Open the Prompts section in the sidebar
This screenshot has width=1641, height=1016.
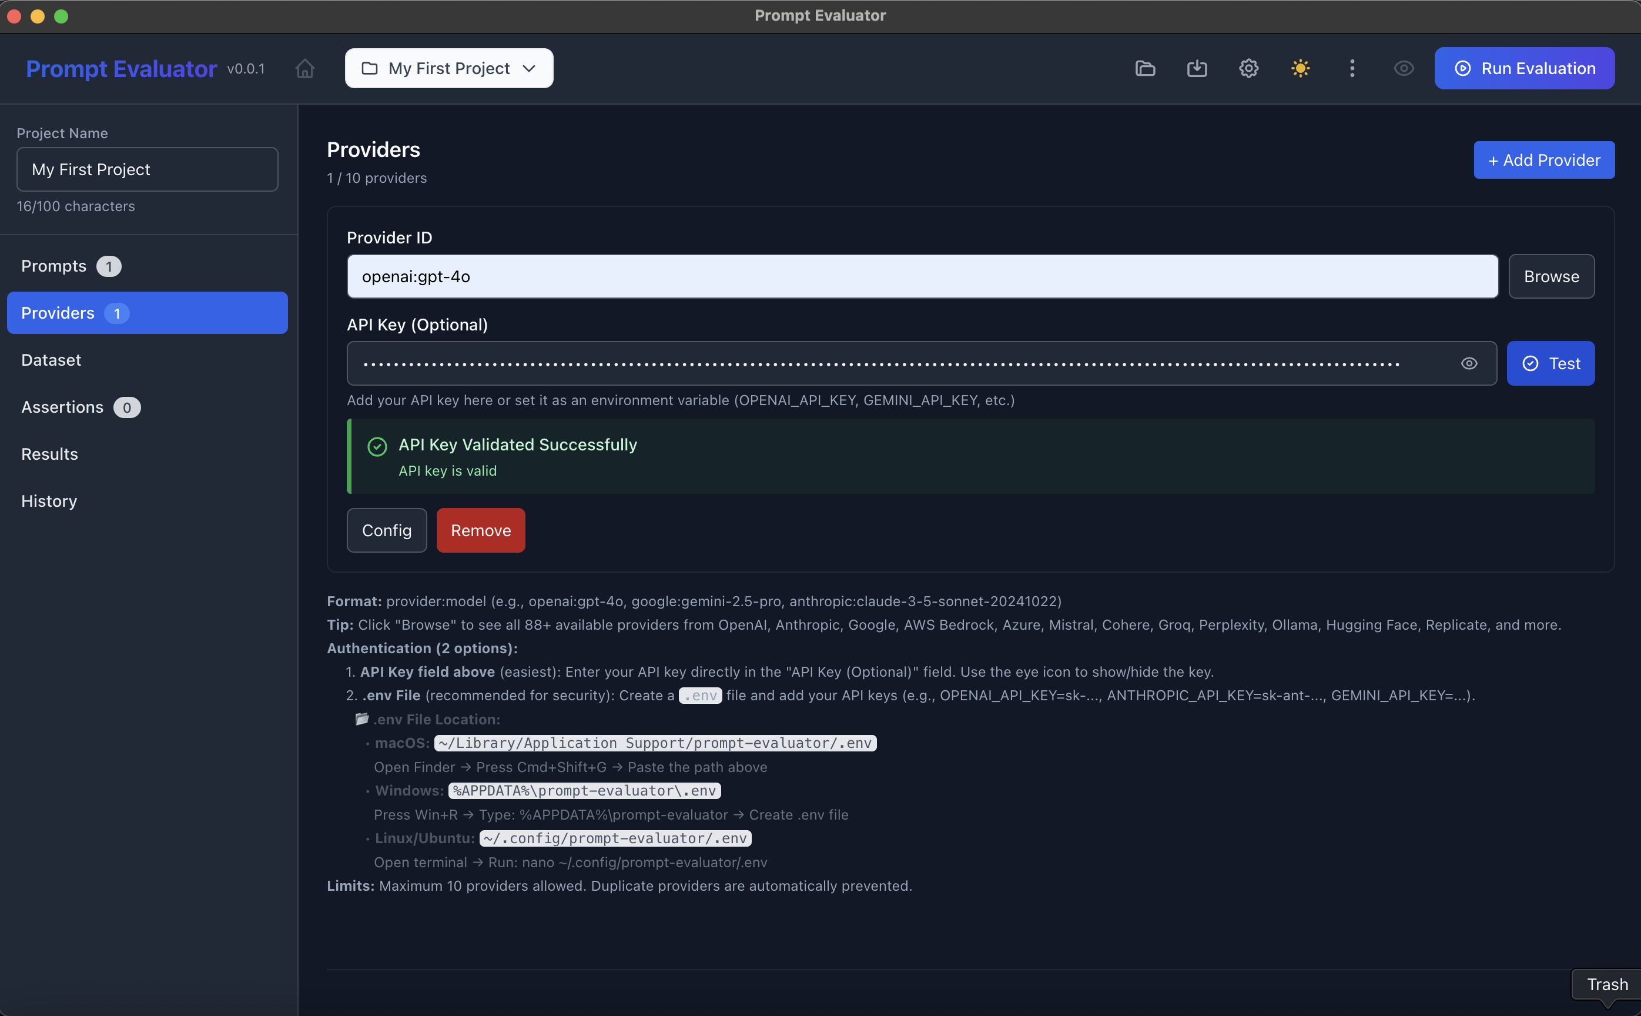click(x=53, y=265)
